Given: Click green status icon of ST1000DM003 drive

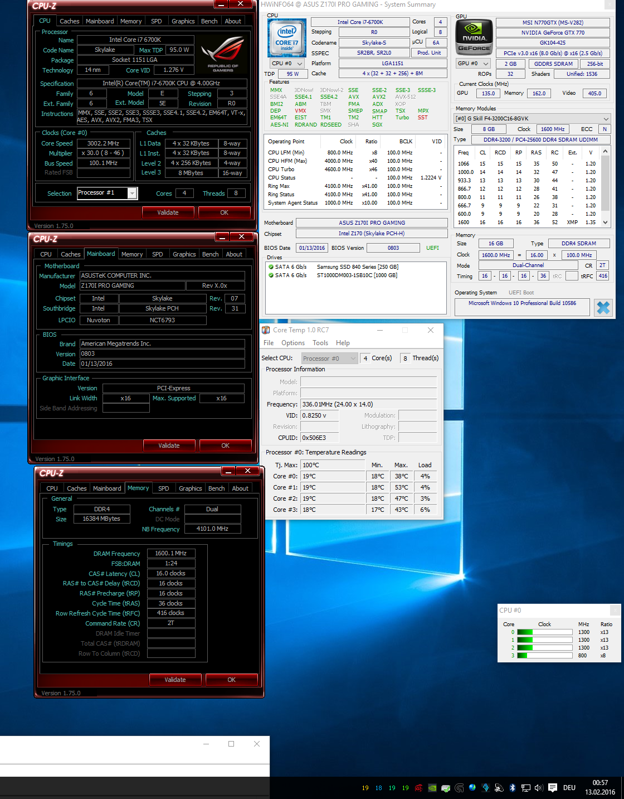Looking at the screenshot, I should pos(271,275).
